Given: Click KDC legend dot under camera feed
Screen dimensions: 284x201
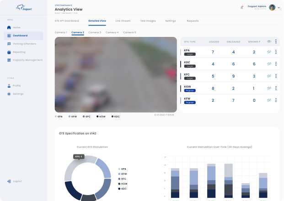Looking at the screenshot, I should (113, 117).
